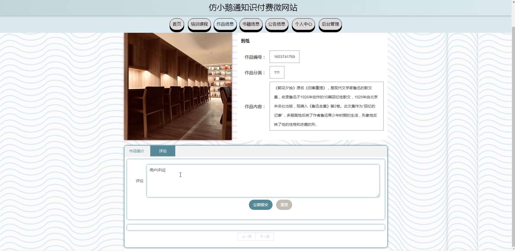Click the 重置 button
This screenshot has height=251, width=515.
284,205
